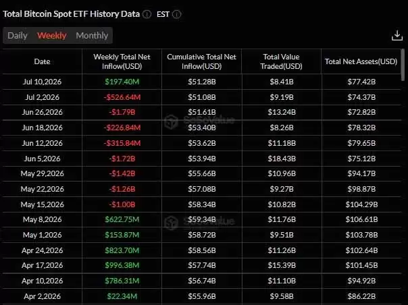Viewport: 408px width, 305px height.
Task: Click Cumulative Total Net Inflow header
Action: [x=202, y=61]
